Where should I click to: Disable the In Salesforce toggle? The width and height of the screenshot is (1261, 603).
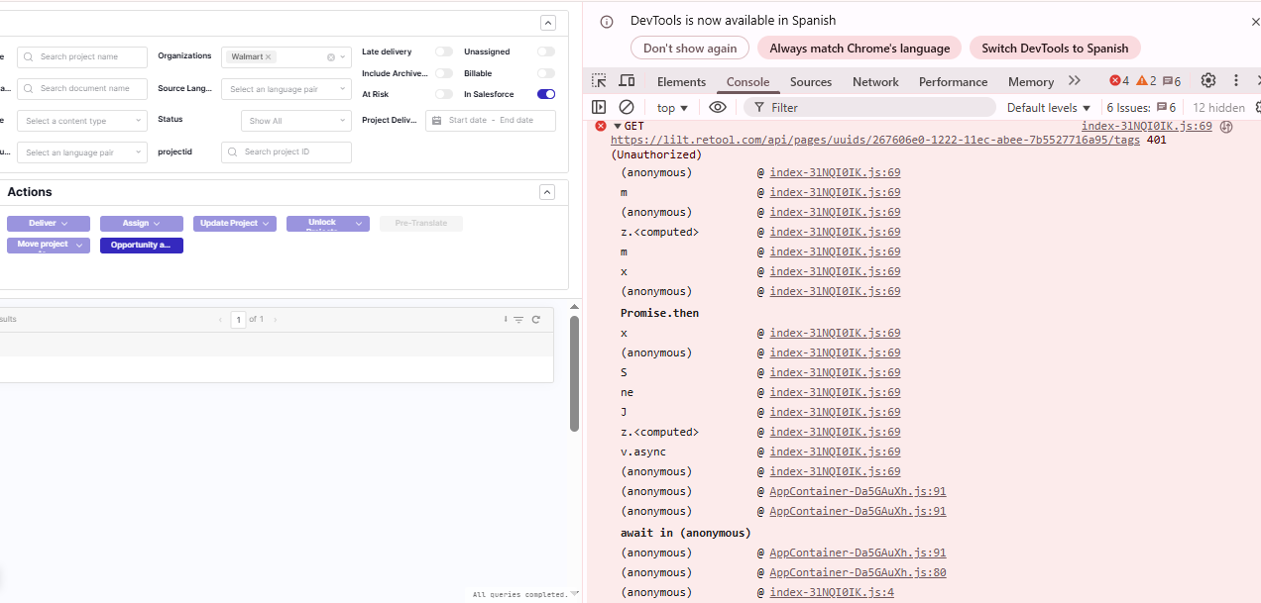tap(545, 94)
